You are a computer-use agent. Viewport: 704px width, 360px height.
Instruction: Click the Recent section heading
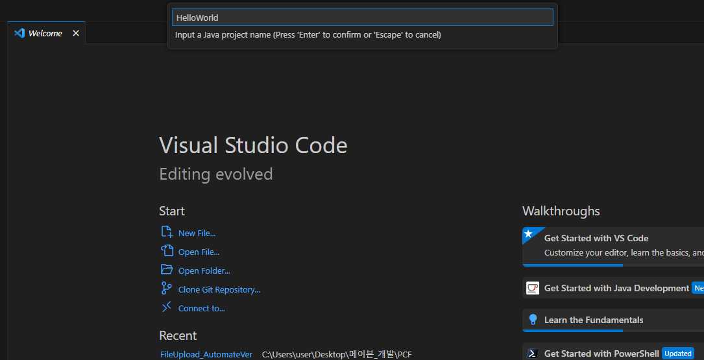(178, 336)
